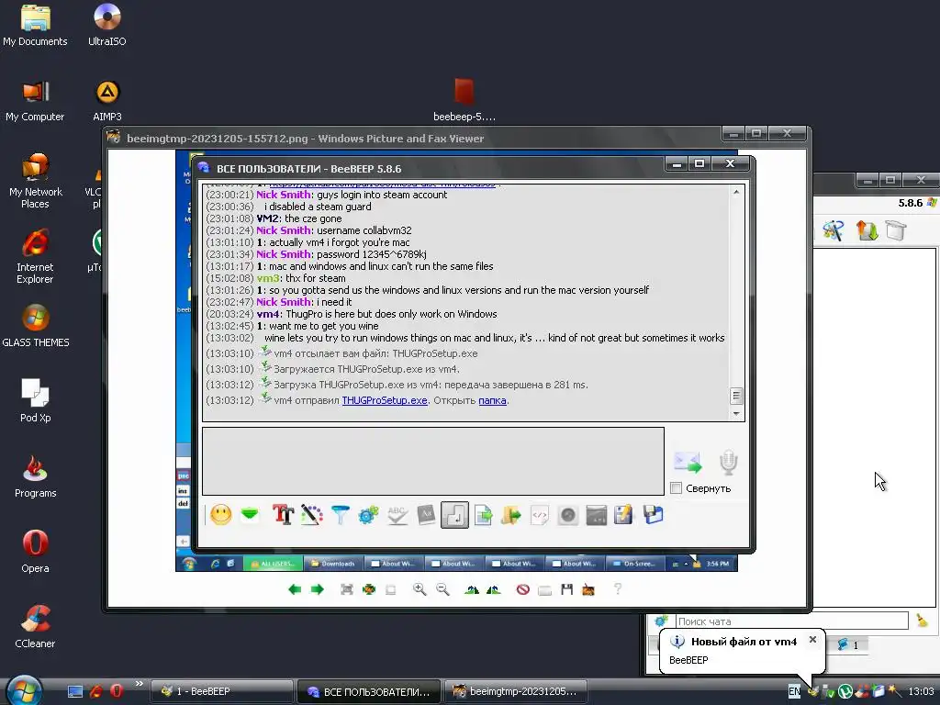Click the dictionary word completer icon
This screenshot has height=705, width=940.
click(x=426, y=515)
